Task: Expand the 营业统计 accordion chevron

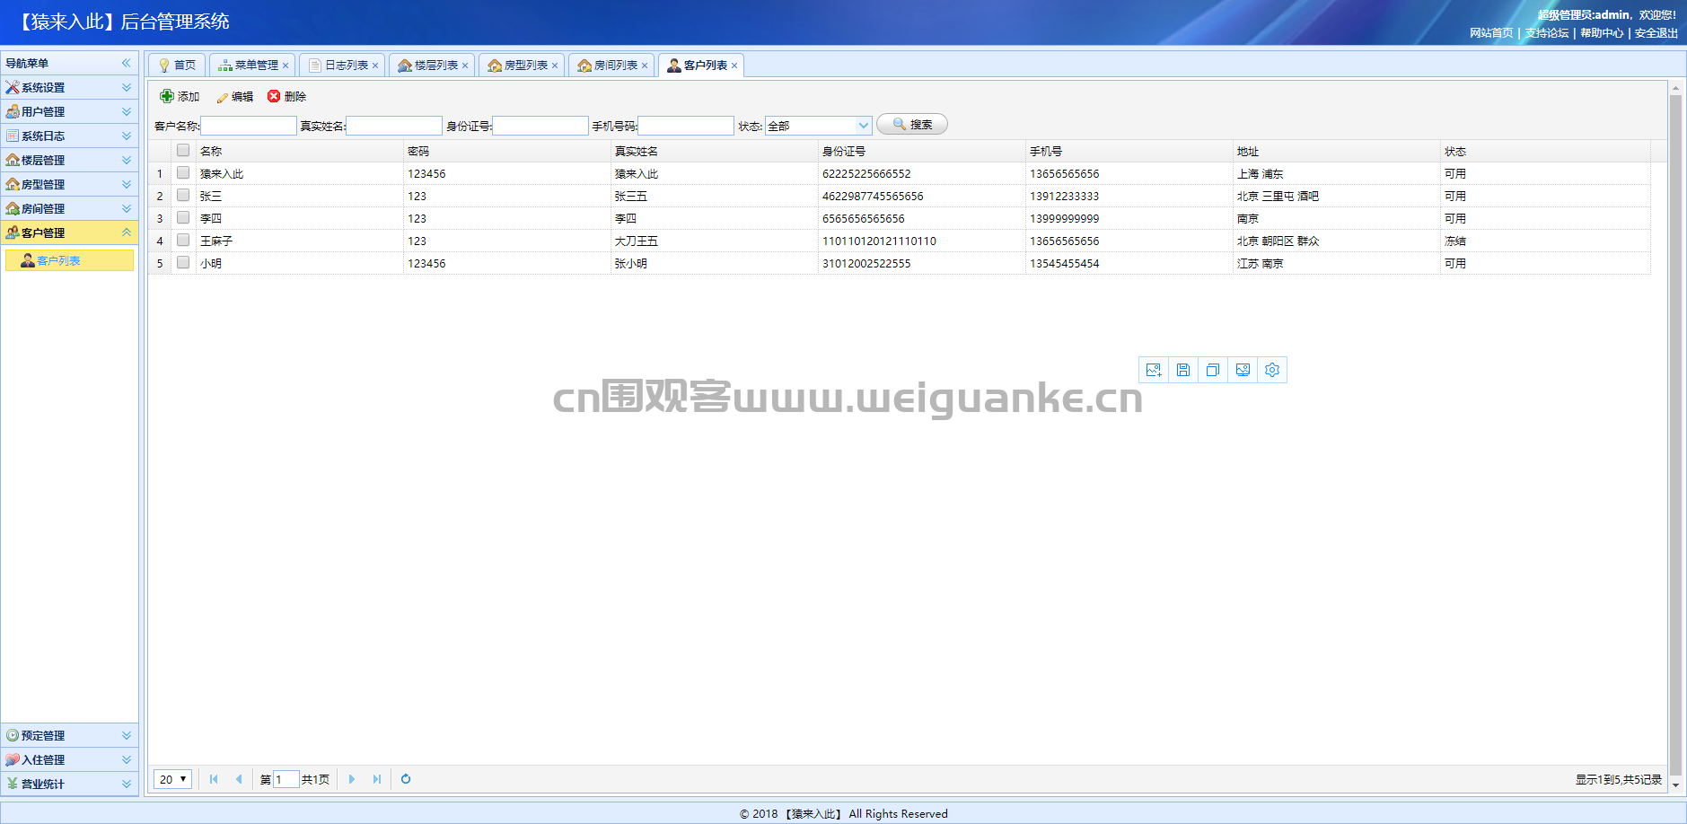Action: point(127,784)
